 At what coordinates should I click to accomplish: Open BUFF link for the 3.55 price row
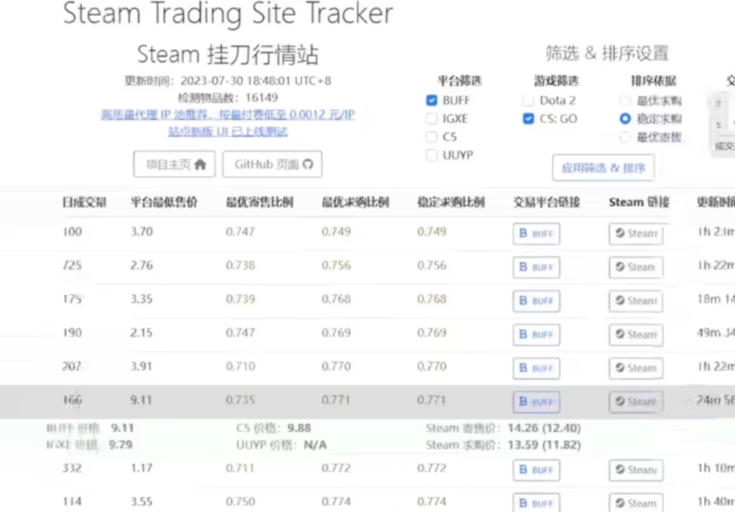coord(536,503)
